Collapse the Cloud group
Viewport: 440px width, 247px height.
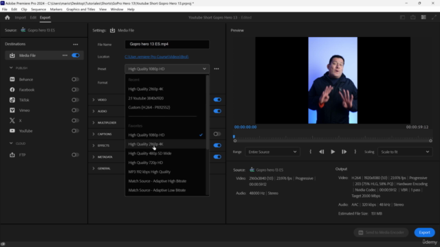tap(11, 143)
